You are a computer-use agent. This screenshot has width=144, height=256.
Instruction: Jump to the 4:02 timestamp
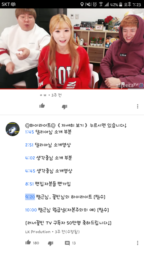point(30,158)
